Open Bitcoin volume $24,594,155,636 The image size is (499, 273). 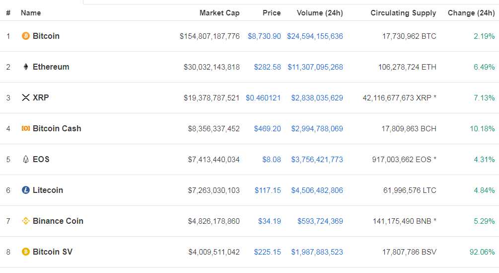tap(315, 36)
